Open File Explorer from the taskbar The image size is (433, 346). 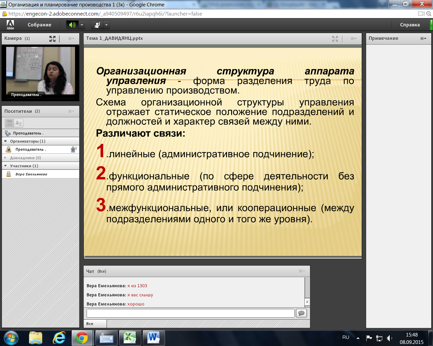[x=36, y=338]
